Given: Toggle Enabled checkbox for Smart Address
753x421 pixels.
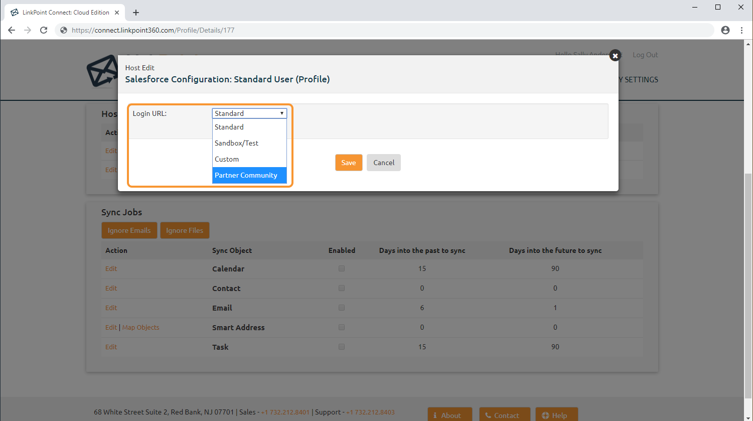Looking at the screenshot, I should point(342,327).
